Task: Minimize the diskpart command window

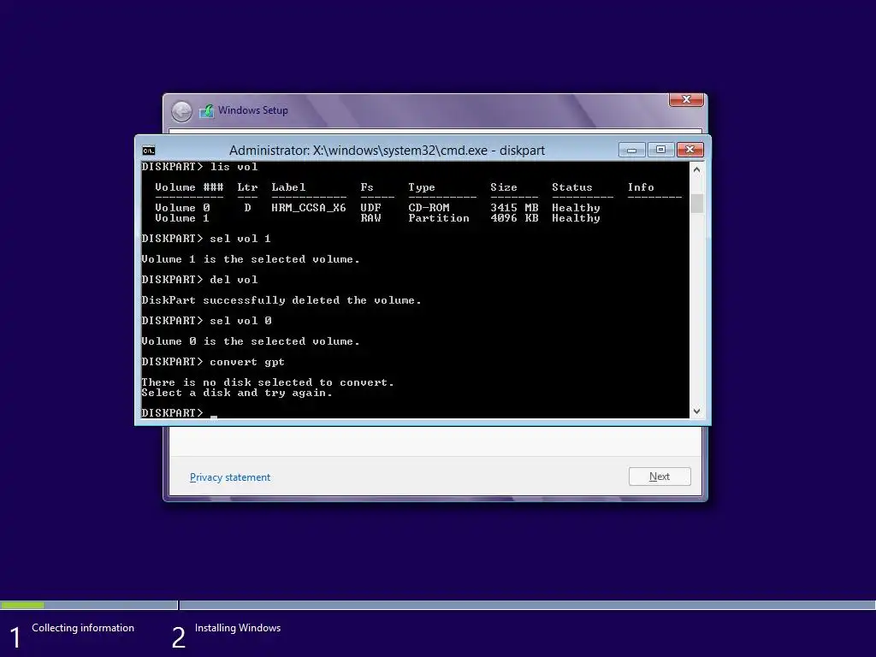Action: [x=632, y=150]
